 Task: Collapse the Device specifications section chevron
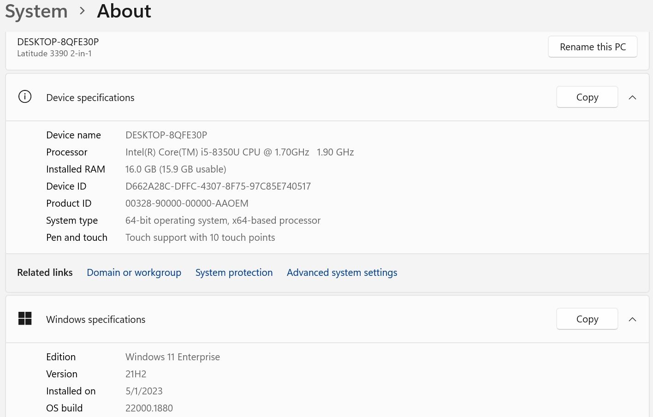pos(632,97)
